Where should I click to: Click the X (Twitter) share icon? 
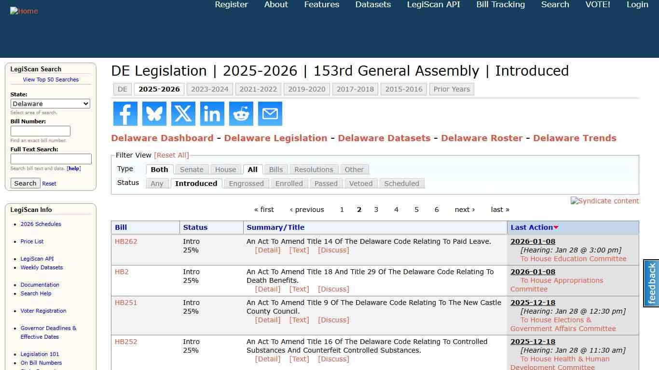click(x=183, y=114)
